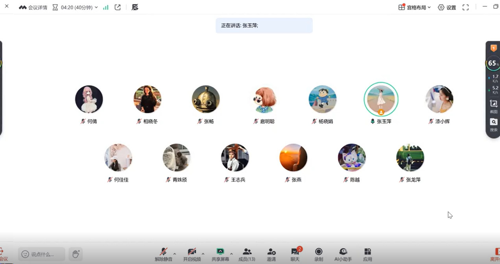Expand audio options arrow beside 解除静音
Image resolution: width=500 pixels, height=264 pixels.
point(175,254)
